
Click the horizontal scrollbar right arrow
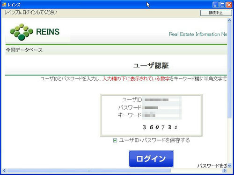[x=225, y=170]
